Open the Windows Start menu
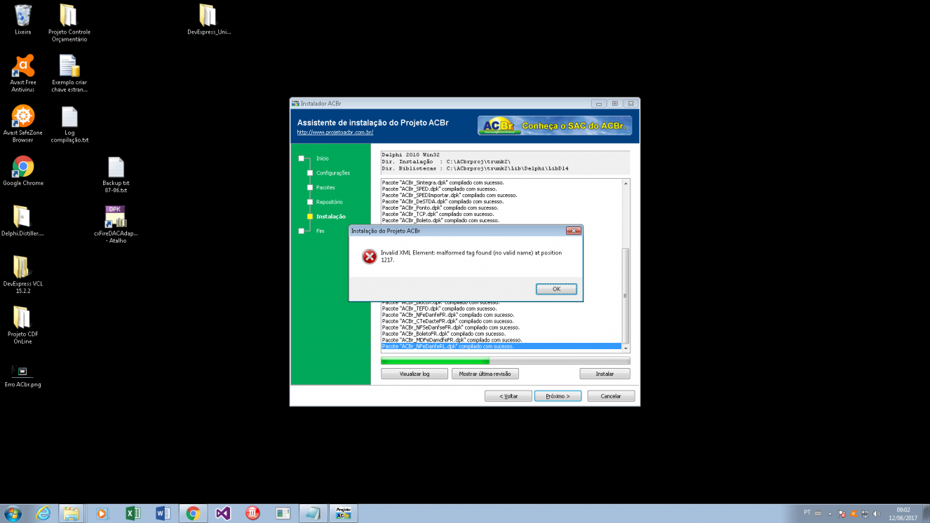Image resolution: width=930 pixels, height=523 pixels. [13, 513]
